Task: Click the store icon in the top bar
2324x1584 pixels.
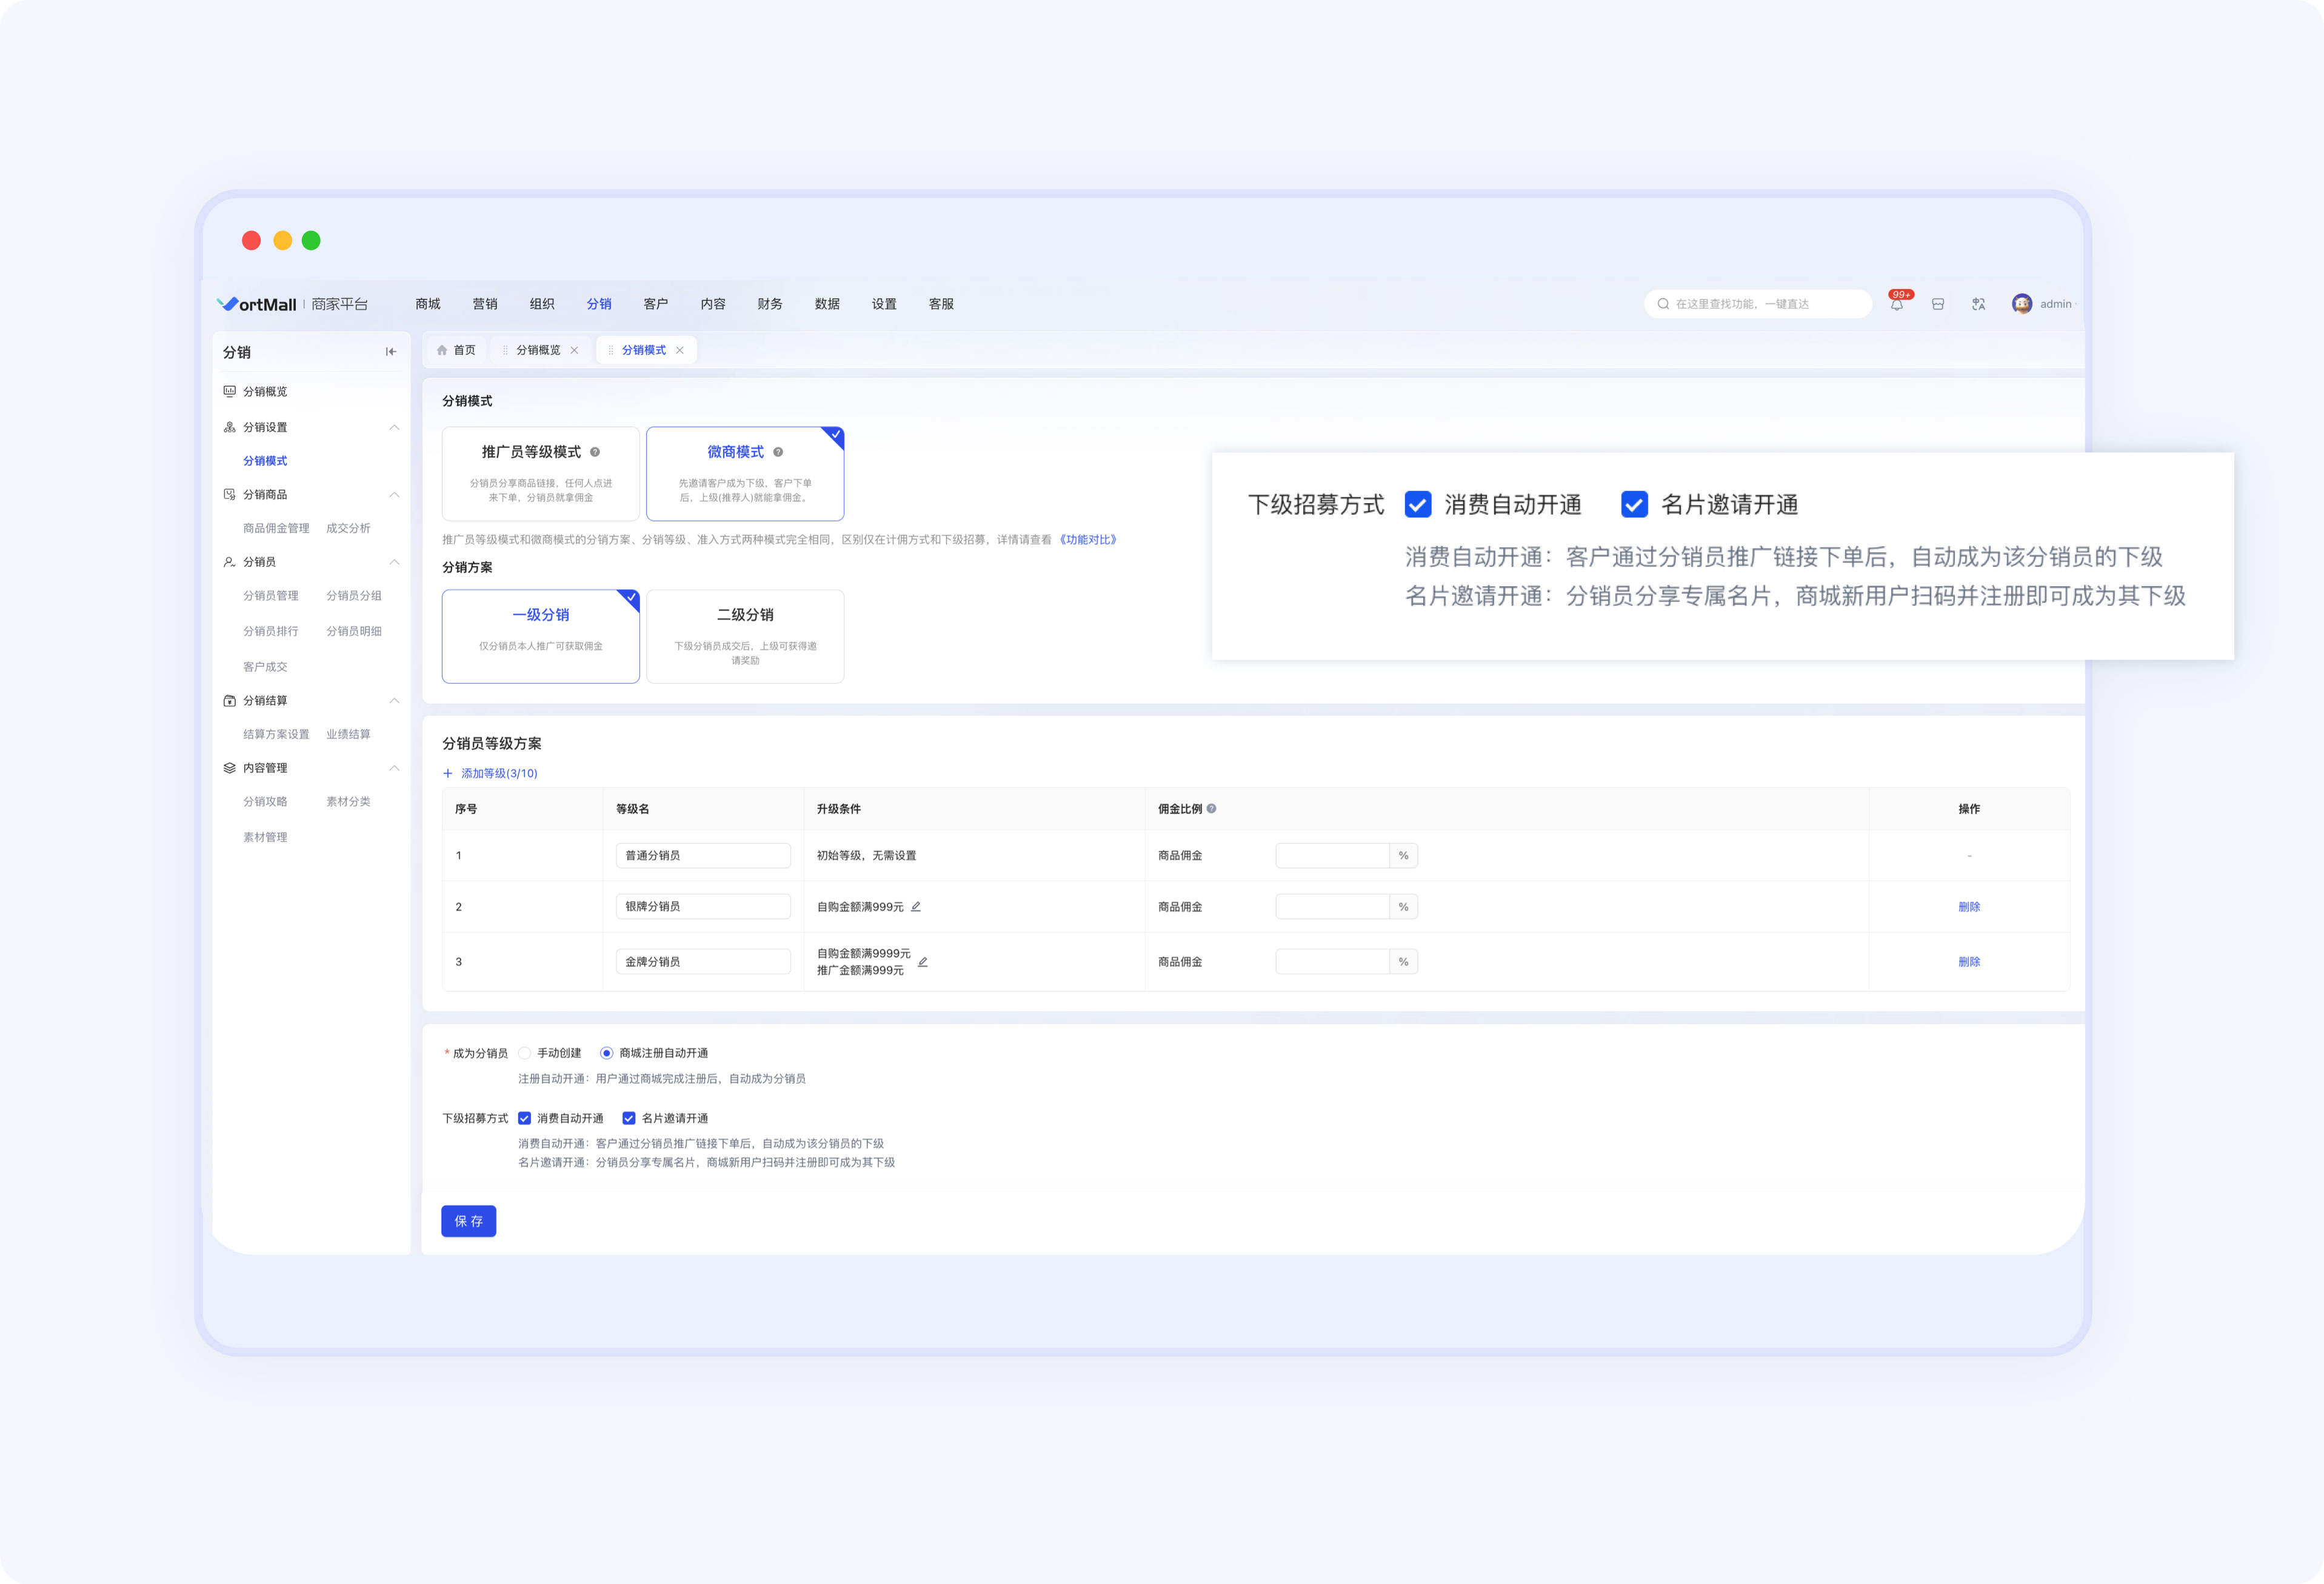Action: [1938, 304]
